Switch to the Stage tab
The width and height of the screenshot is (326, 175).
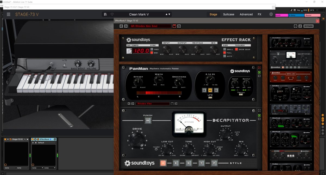pyautogui.click(x=213, y=14)
